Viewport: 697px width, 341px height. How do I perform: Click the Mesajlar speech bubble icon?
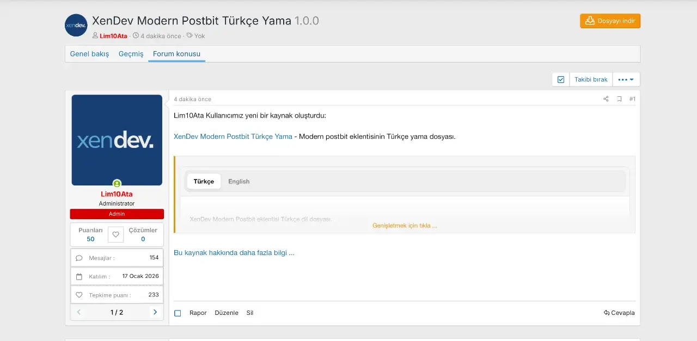[x=80, y=258]
